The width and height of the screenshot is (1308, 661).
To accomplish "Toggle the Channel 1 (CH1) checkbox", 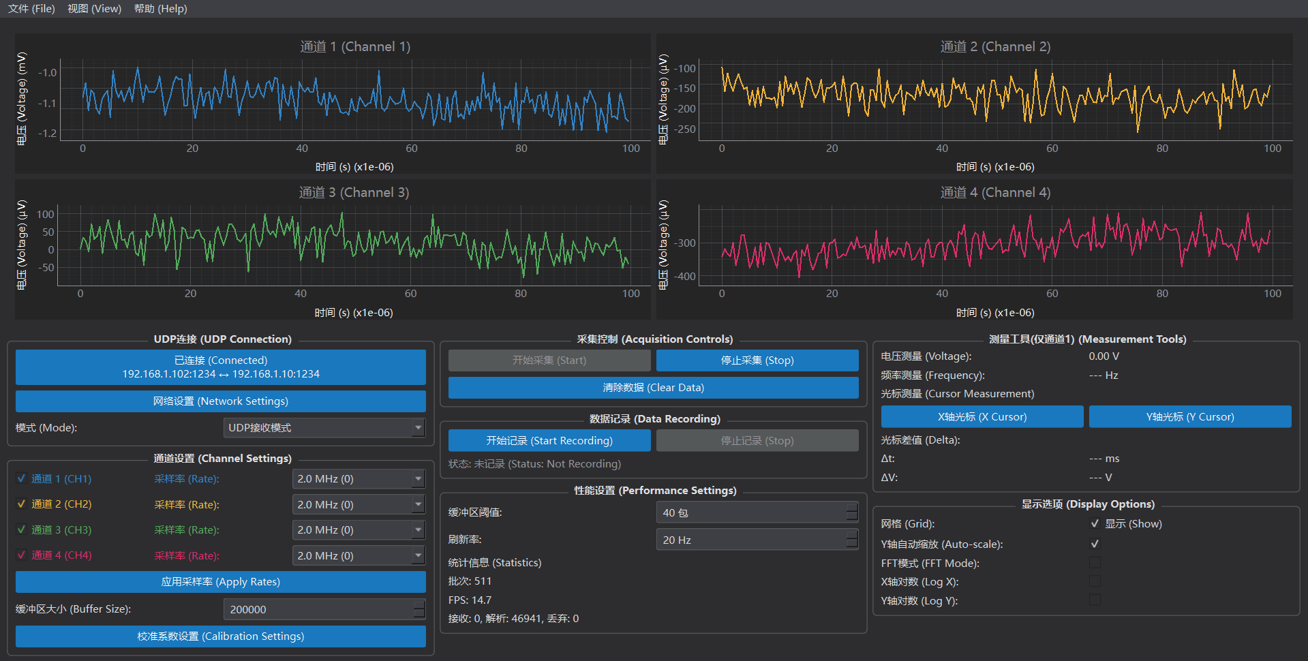I will pos(22,478).
